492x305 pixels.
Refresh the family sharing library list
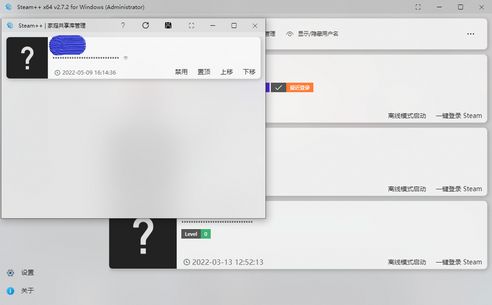pos(146,25)
